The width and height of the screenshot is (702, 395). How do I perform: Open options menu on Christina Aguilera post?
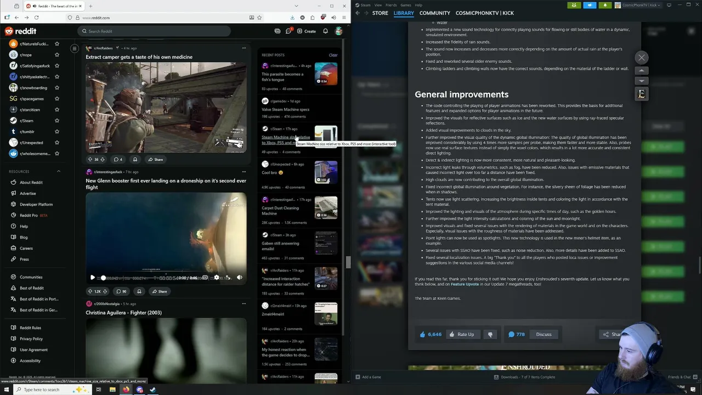click(244, 304)
